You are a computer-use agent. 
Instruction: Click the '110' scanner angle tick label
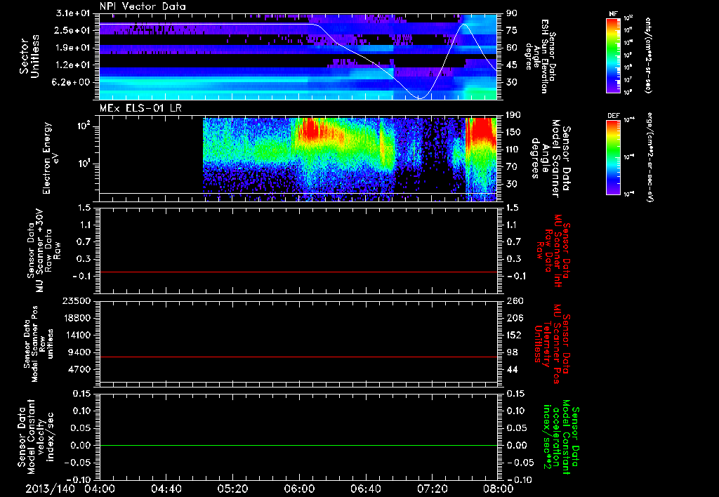[513, 150]
